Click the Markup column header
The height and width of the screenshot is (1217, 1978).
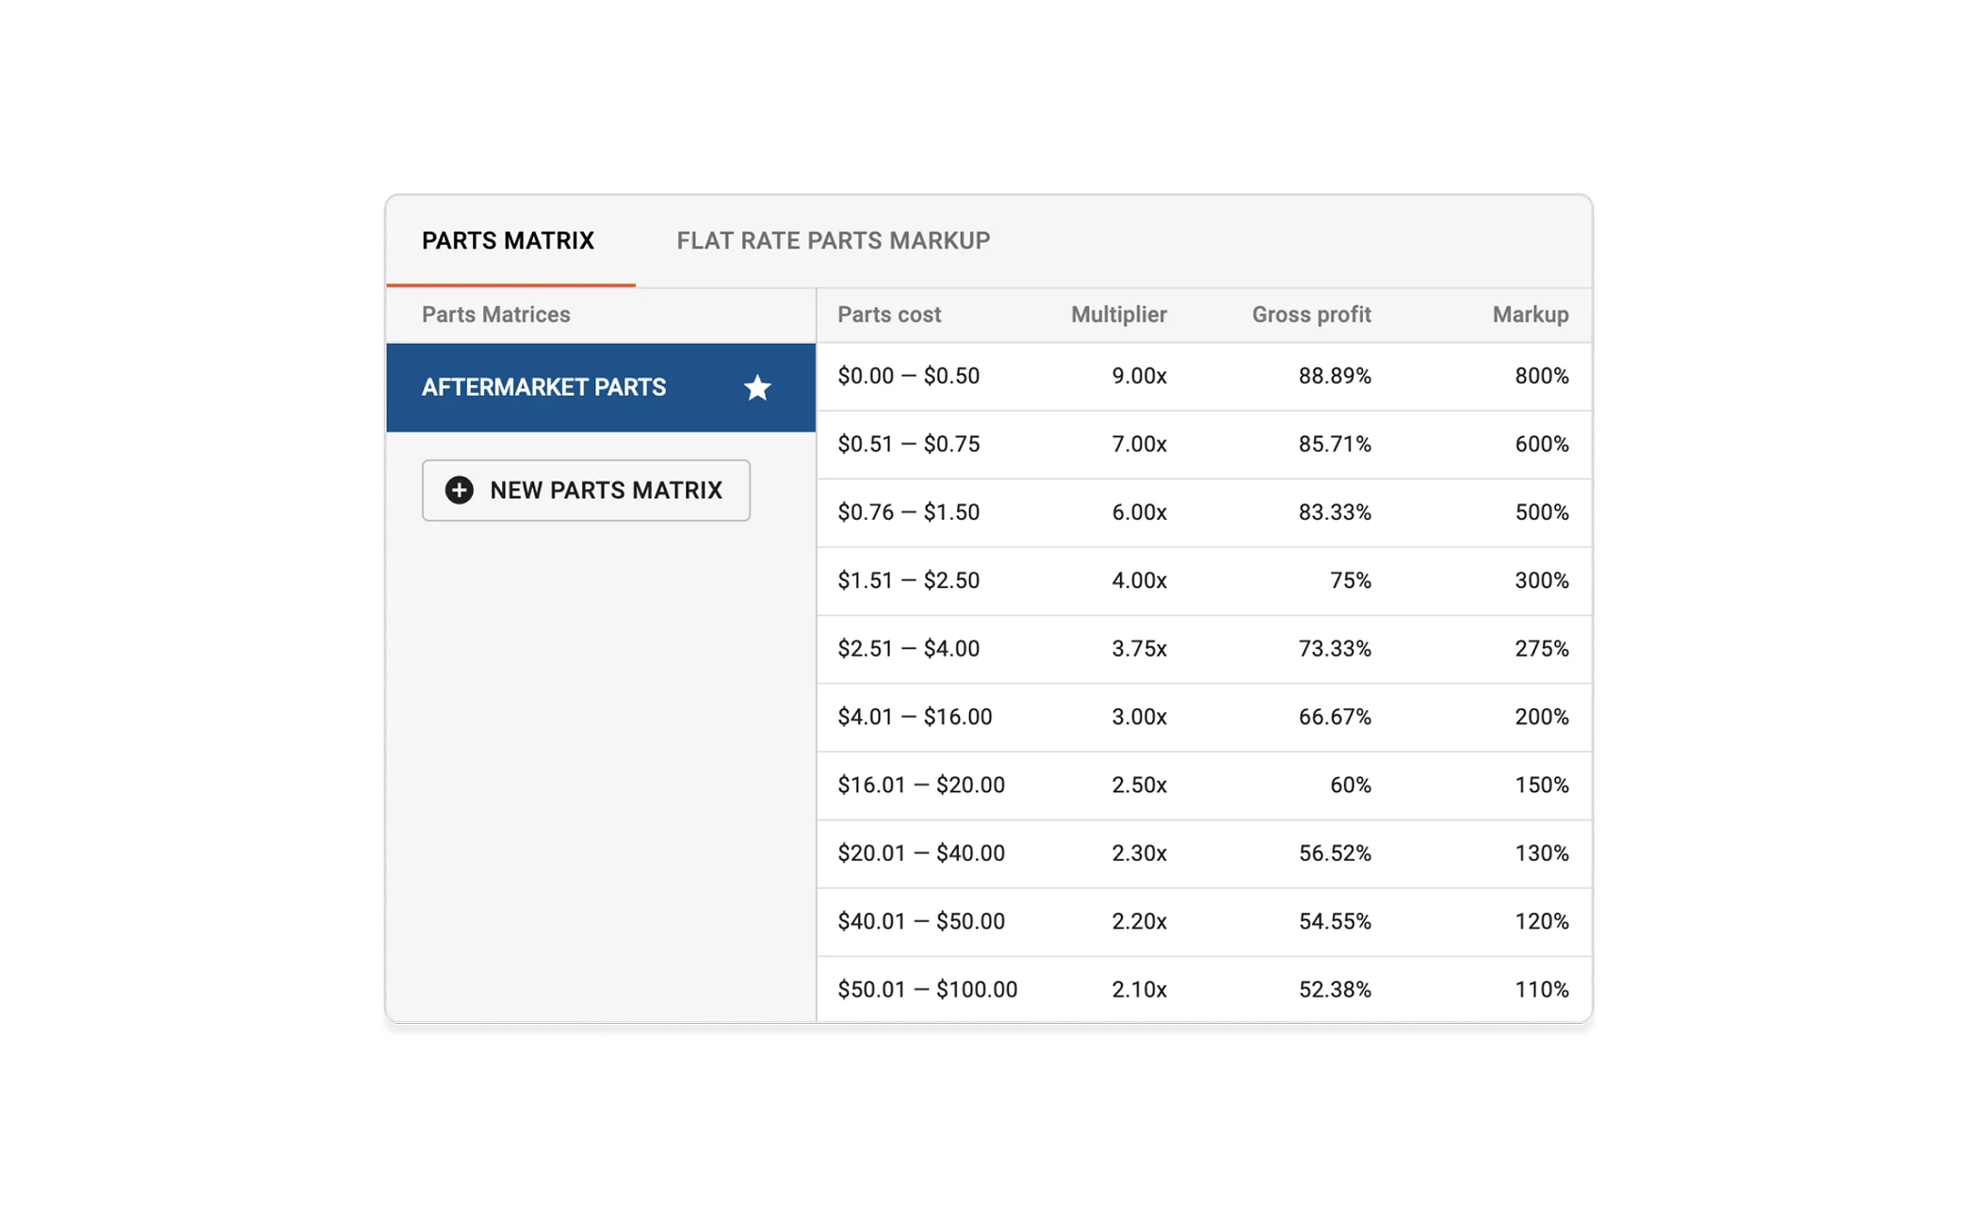1530,315
